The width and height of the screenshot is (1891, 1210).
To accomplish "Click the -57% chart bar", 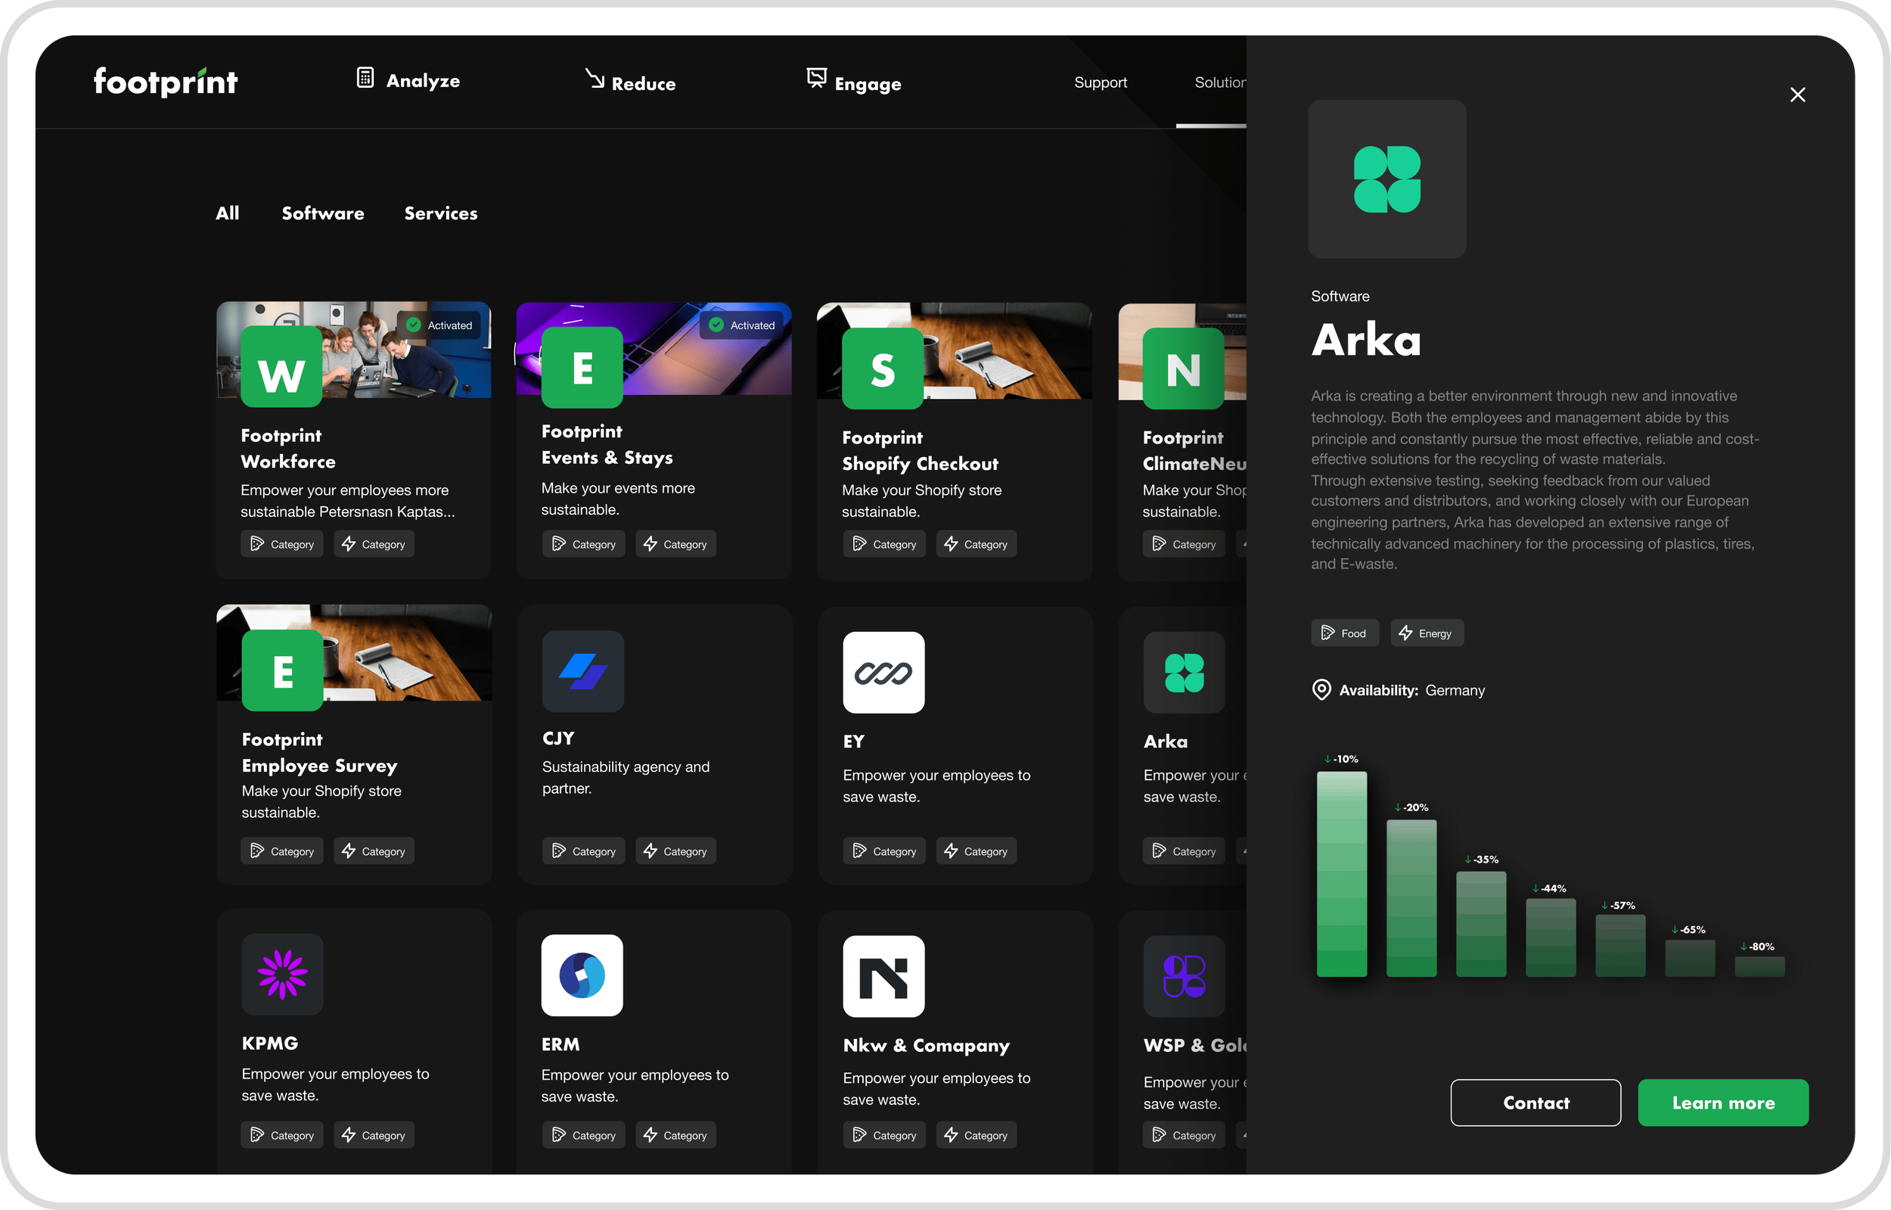I will pyautogui.click(x=1620, y=946).
